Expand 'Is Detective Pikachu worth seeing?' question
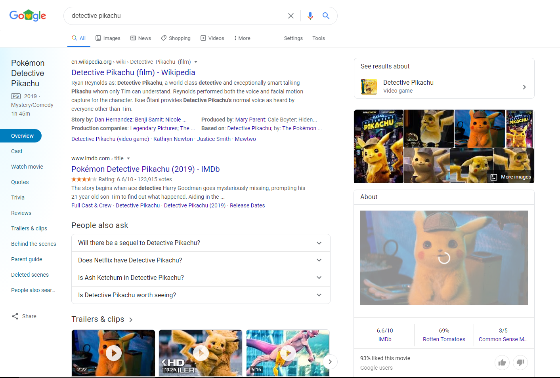The width and height of the screenshot is (560, 378). tap(201, 295)
